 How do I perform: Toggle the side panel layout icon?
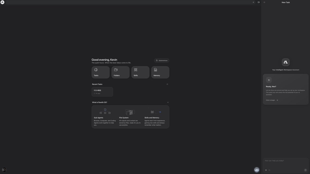[258, 2]
